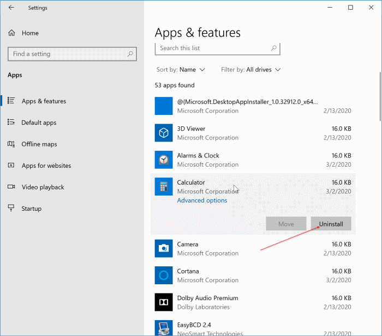The image size is (382, 336).
Task: Click the Startup sidebar icon
Action: [x=11, y=208]
